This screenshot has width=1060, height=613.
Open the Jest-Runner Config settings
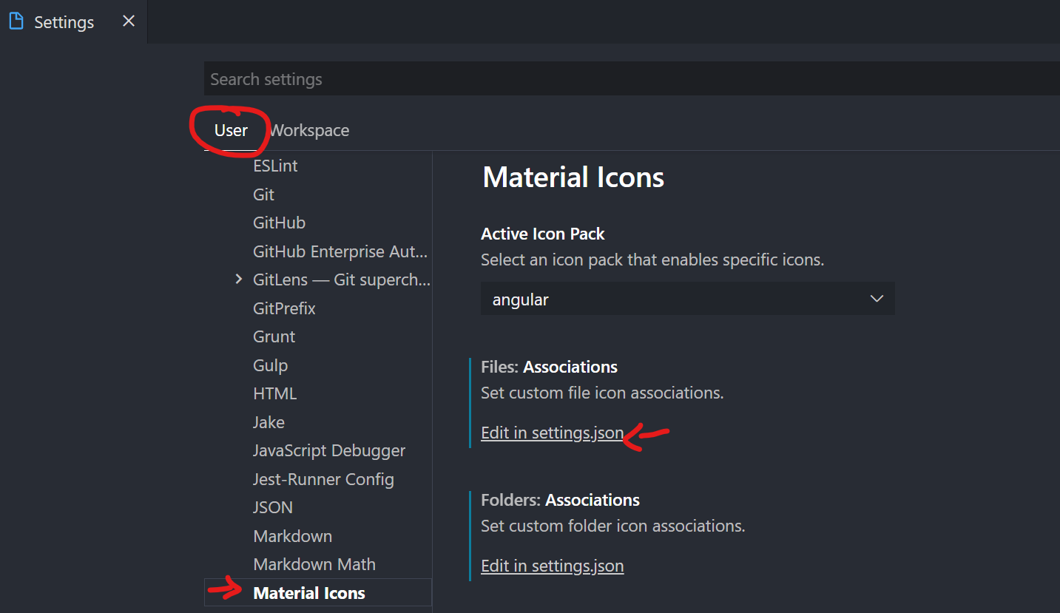point(323,478)
